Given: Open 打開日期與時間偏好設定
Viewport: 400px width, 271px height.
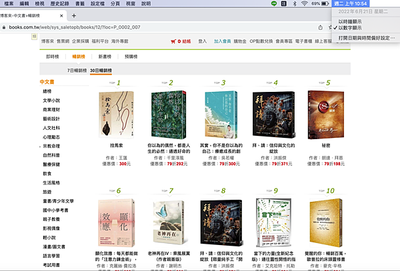Looking at the screenshot, I should coord(366,38).
